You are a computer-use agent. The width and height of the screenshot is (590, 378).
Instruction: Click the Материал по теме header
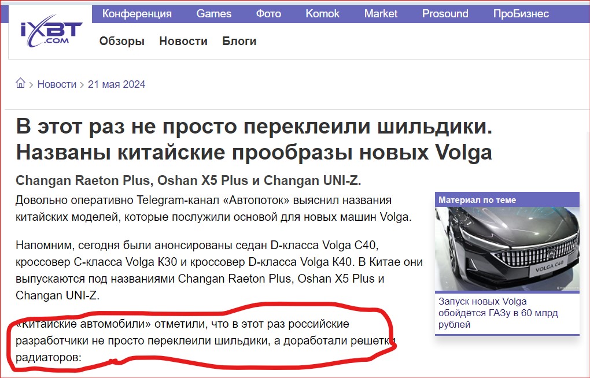477,200
